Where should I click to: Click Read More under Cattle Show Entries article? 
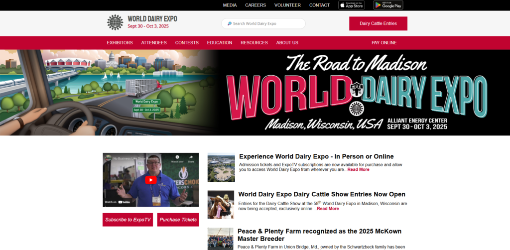coord(328,208)
